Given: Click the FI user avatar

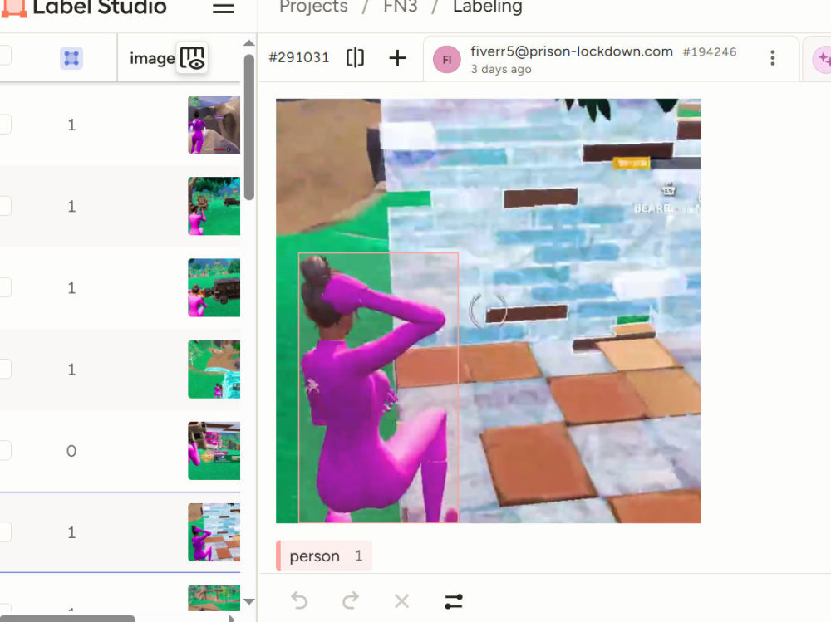Looking at the screenshot, I should 446,59.
